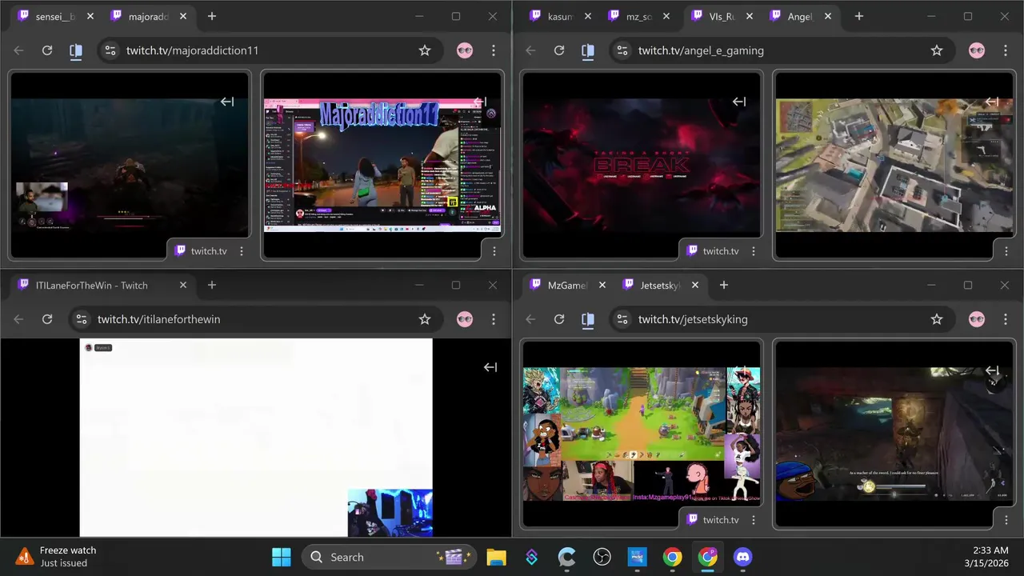Bookmark the angel_e_gaming page with the star
This screenshot has width=1024, height=576.
coord(937,50)
